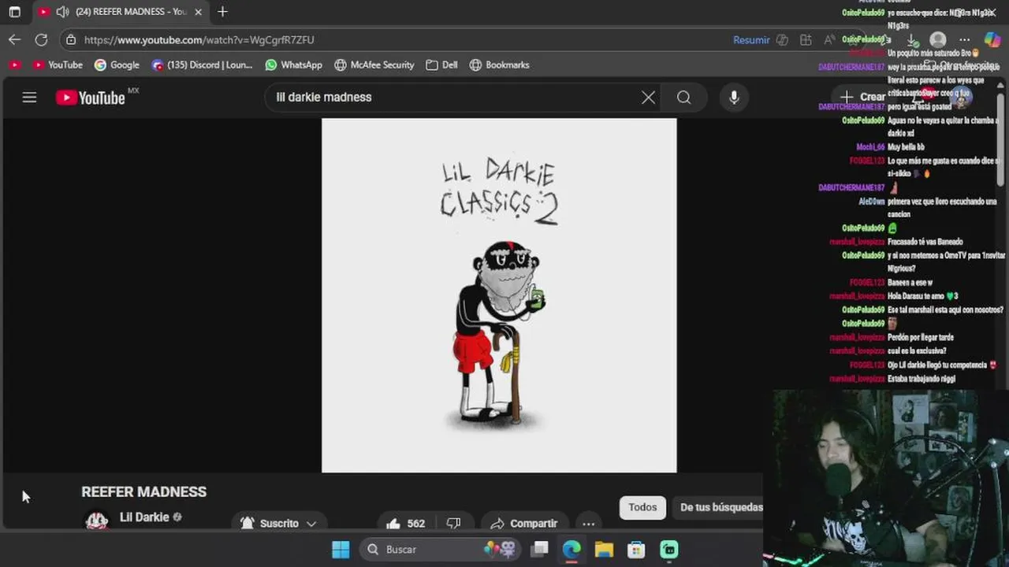The width and height of the screenshot is (1009, 567).
Task: Click the Compartir share button
Action: [523, 523]
